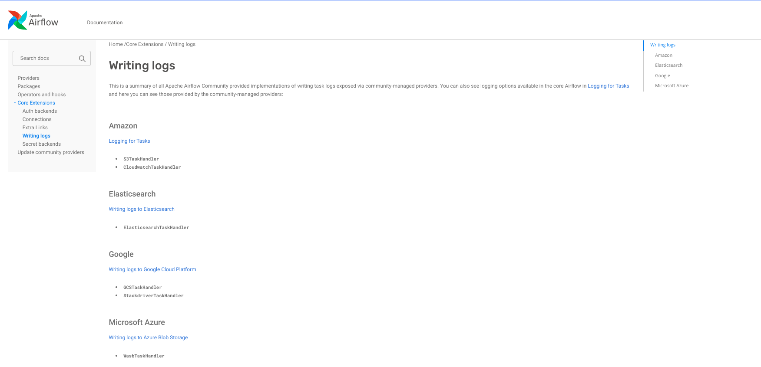
Task: Open Core Extensions breadcrumb link
Action: [145, 44]
